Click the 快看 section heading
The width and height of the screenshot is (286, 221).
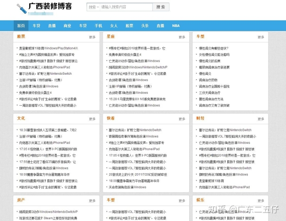(111, 118)
